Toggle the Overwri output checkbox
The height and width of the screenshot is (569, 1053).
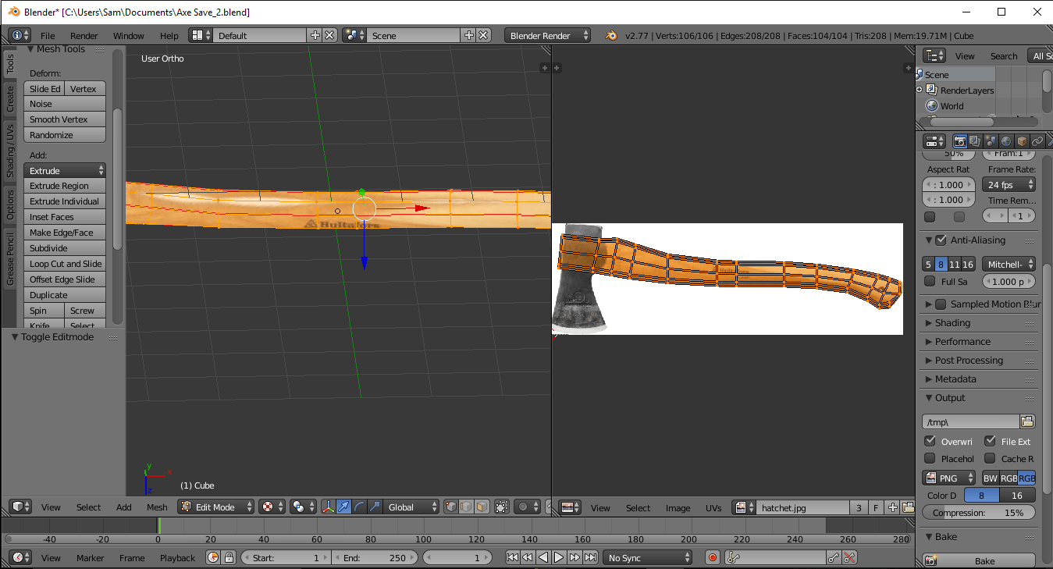click(x=929, y=441)
